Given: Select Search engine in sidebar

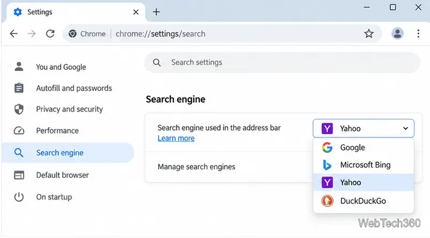Looking at the screenshot, I should [x=68, y=153].
